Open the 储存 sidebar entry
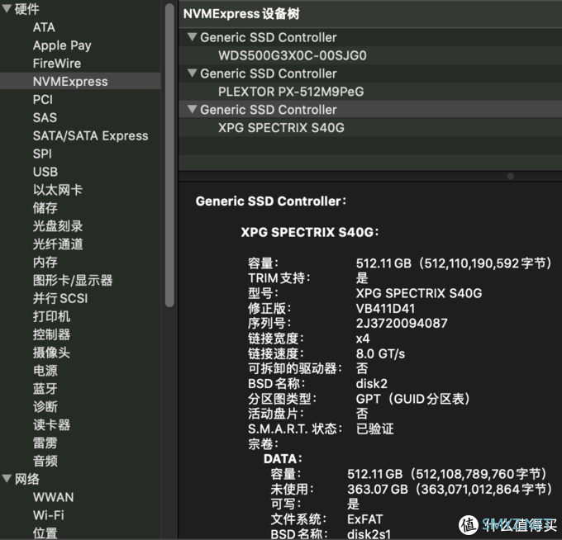The image size is (562, 540). 45,208
